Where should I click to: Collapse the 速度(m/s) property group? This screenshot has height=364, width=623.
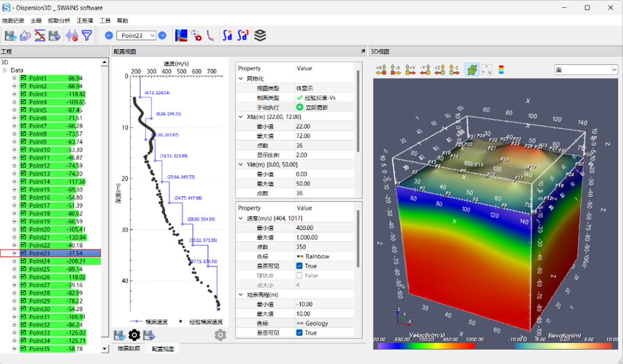[x=241, y=218]
